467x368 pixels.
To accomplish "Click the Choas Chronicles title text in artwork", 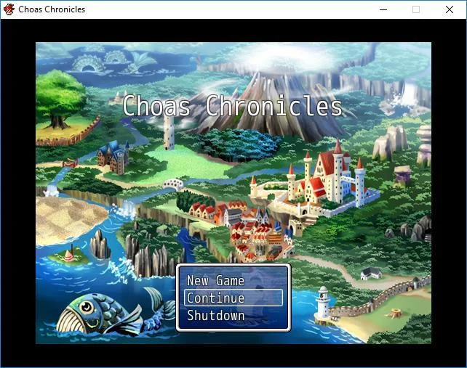I will [x=232, y=105].
